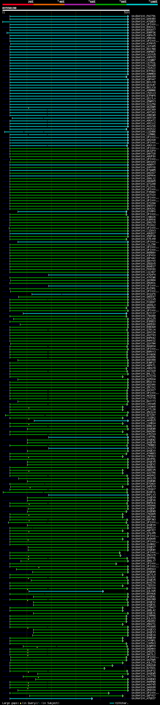
Task: Click the hit label UniRef100_Q011F6
Action: tap(143, 294)
